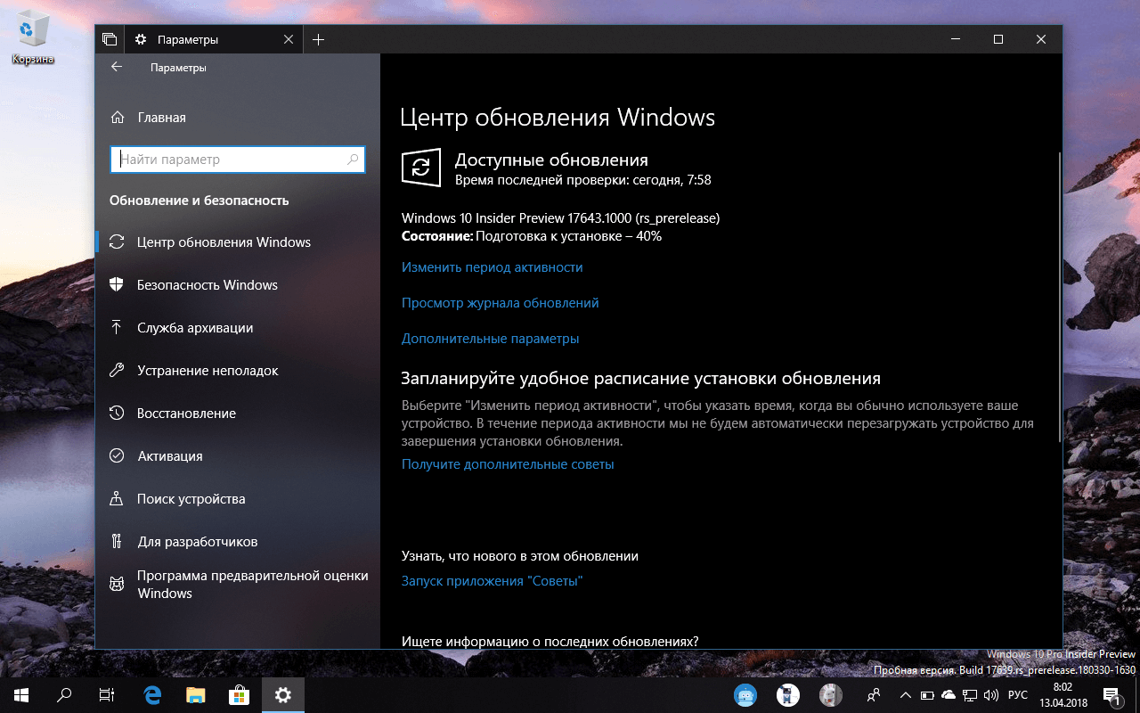This screenshot has height=713, width=1140.
Task: Open Поиск устройства in the sidebar
Action: pyautogui.click(x=237, y=499)
